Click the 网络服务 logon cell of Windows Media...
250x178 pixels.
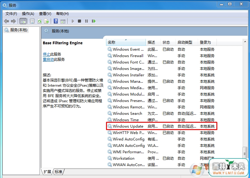click(207, 88)
